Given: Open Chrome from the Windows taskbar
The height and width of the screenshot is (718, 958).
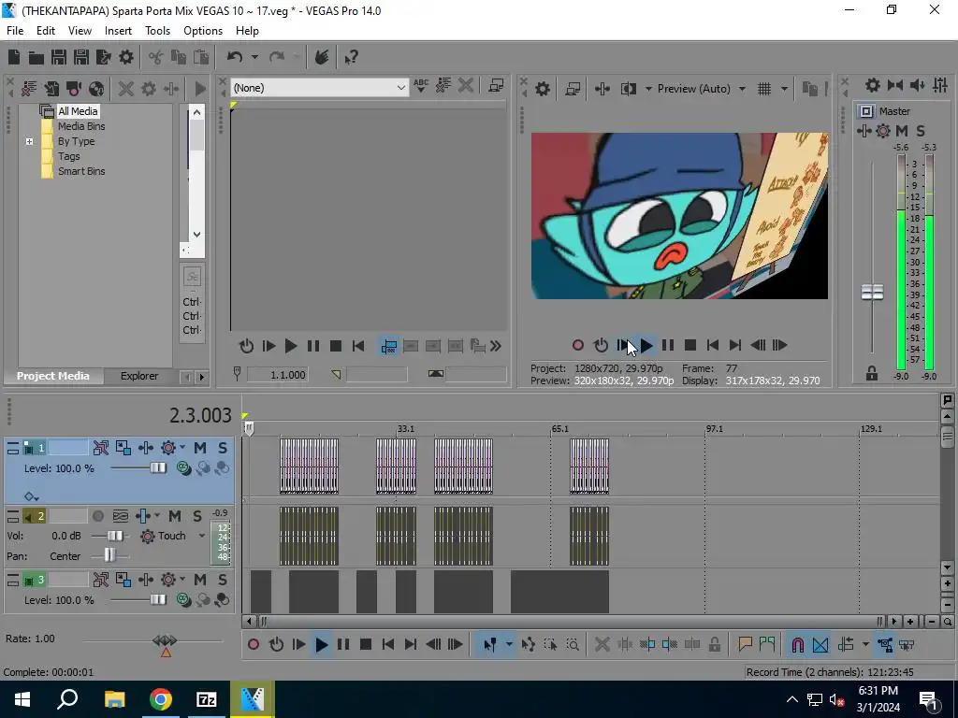Looking at the screenshot, I should [161, 699].
